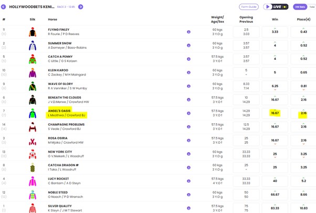Open info icon for Flying Finley
The height and width of the screenshot is (213, 316).
[188, 32]
